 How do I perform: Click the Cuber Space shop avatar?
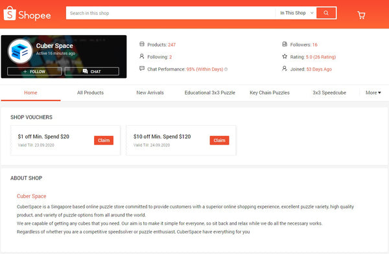pos(20,51)
